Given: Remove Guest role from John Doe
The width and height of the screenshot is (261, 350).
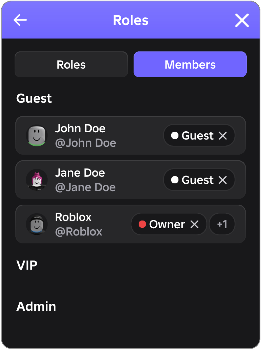Looking at the screenshot, I should 223,136.
